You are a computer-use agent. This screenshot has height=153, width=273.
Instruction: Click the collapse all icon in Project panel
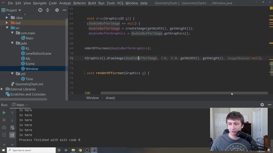(x=47, y=10)
